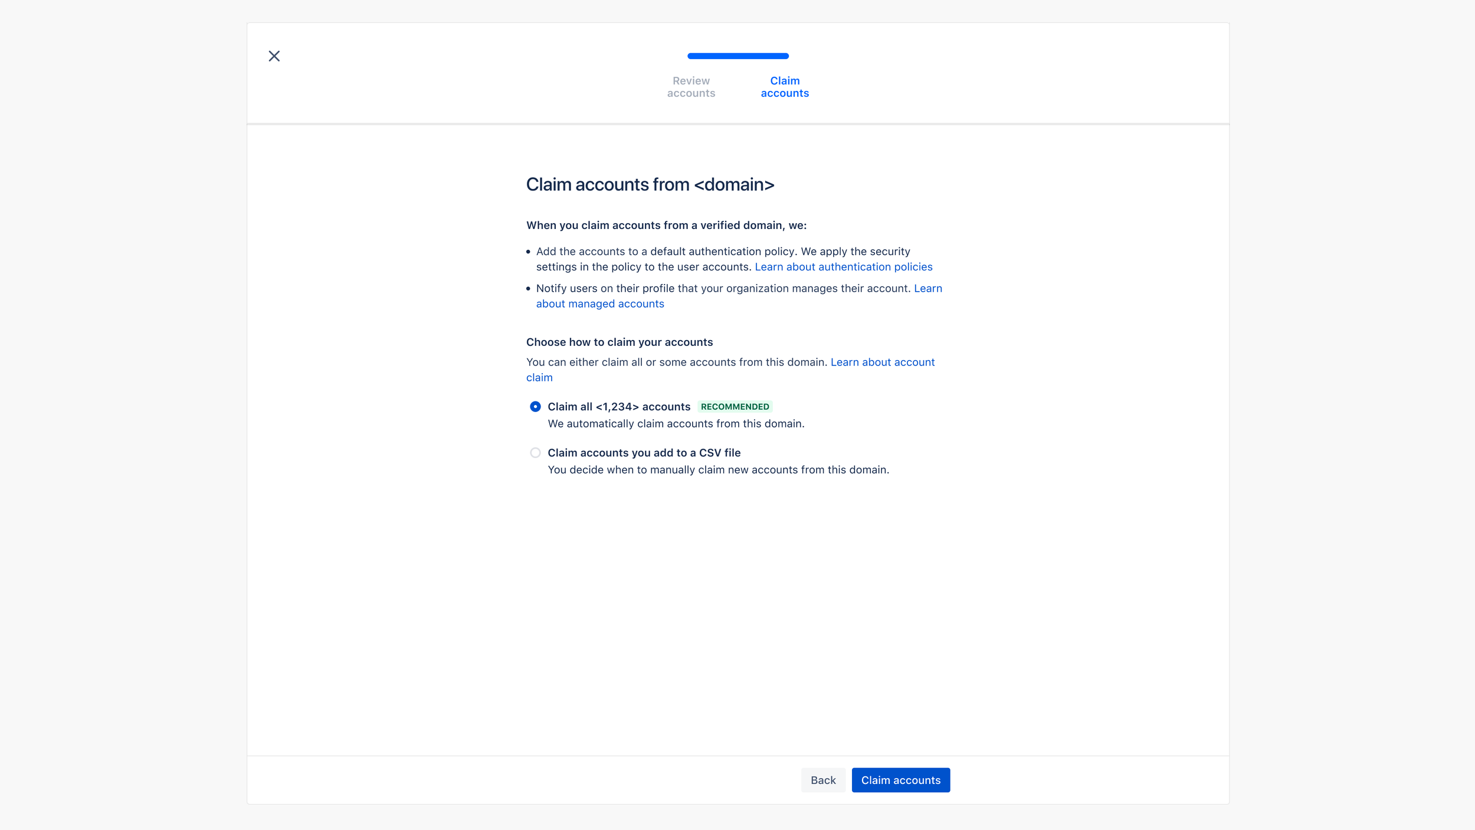Click 'You decide when to manually claim' description
Screen dimensions: 1475x830
[x=718, y=470]
